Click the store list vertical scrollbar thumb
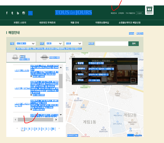This screenshot has width=164, height=143. tap(61, 81)
